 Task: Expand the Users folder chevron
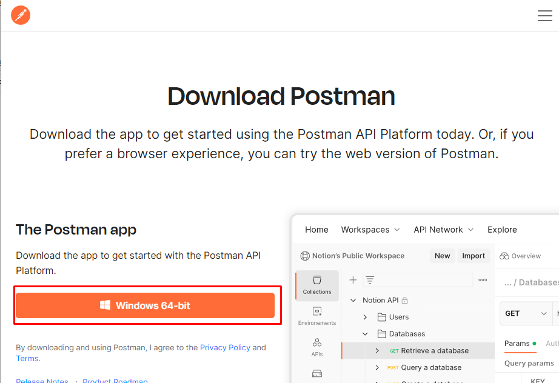click(x=365, y=317)
